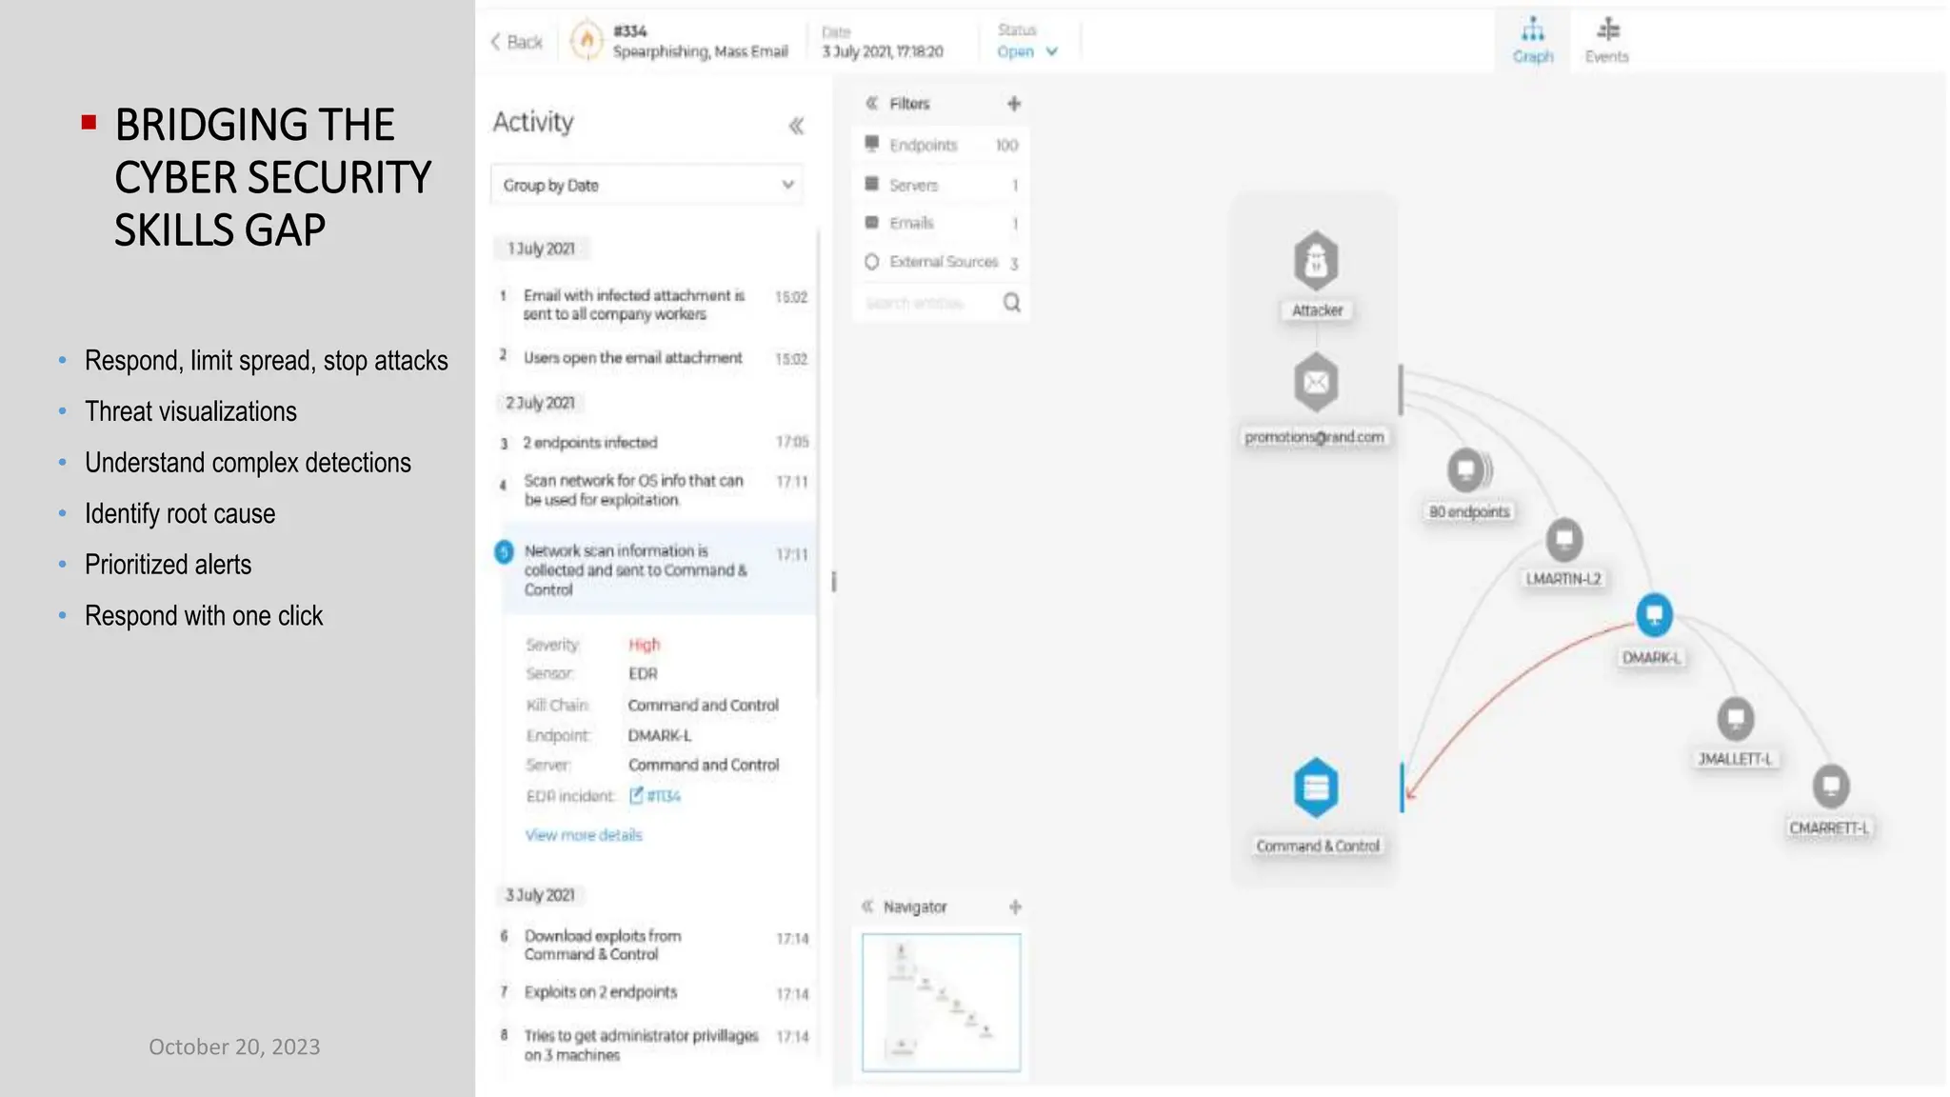
Task: Toggle the Endpoints filter
Action: pos(923,145)
